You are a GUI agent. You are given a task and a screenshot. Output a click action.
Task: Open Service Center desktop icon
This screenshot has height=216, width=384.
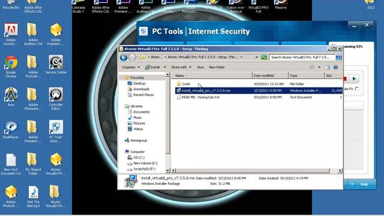pos(56,64)
